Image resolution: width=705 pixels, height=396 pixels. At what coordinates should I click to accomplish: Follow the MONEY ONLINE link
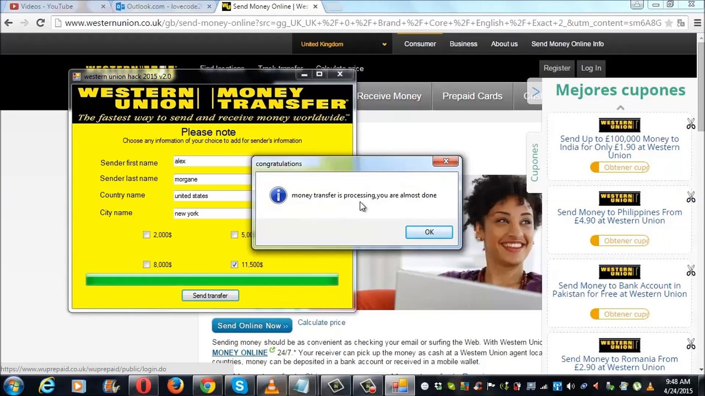point(240,353)
